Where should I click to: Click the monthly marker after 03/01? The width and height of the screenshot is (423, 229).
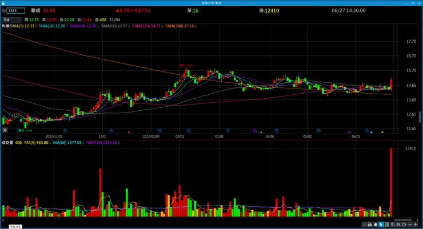pyautogui.click(x=228, y=131)
